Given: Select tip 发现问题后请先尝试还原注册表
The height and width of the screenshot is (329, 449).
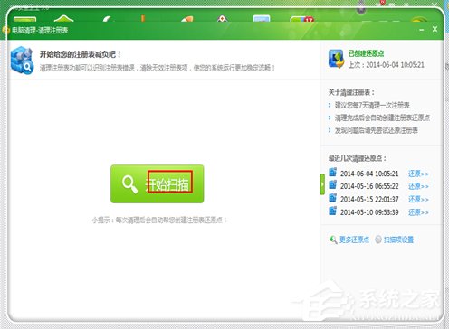Looking at the screenshot, I should (377, 130).
